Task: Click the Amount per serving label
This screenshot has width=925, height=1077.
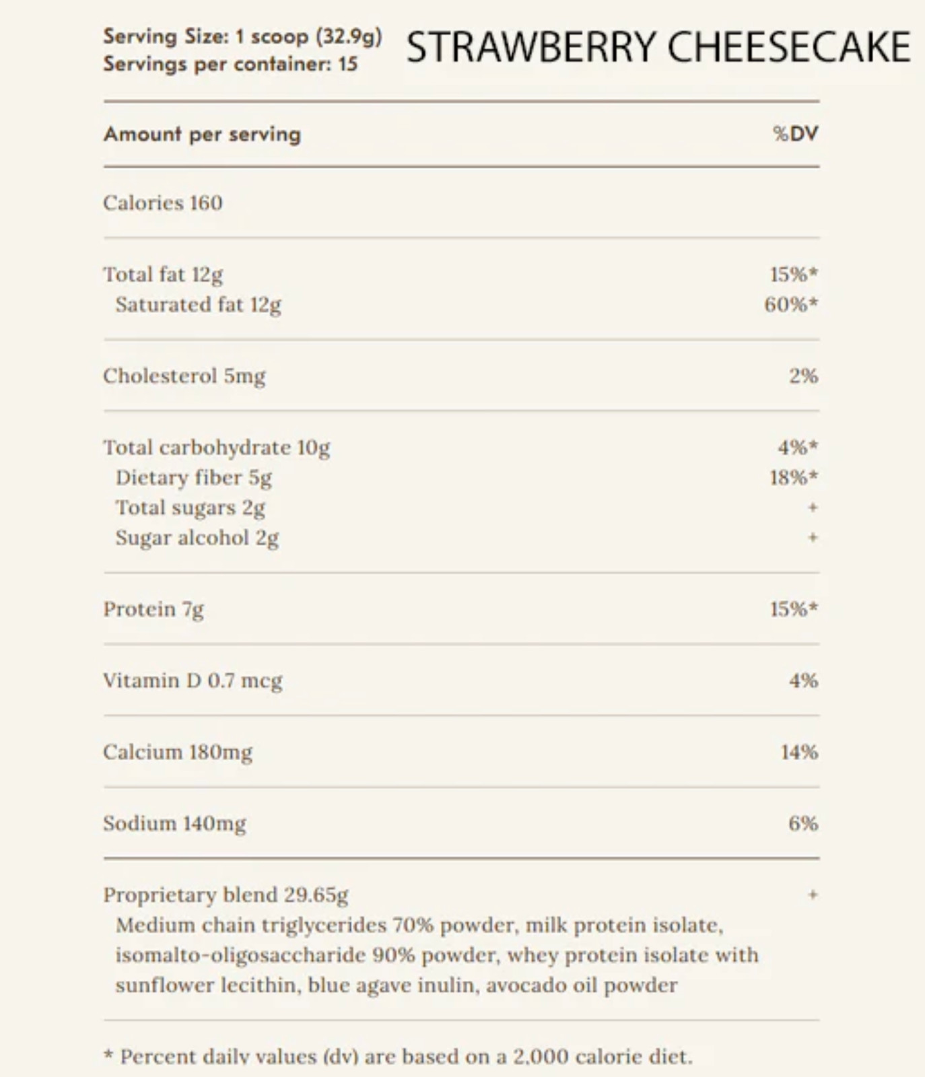Action: [202, 134]
